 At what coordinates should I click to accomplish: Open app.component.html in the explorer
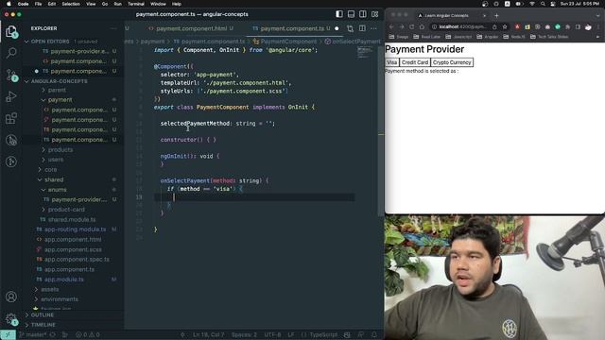coord(73,239)
